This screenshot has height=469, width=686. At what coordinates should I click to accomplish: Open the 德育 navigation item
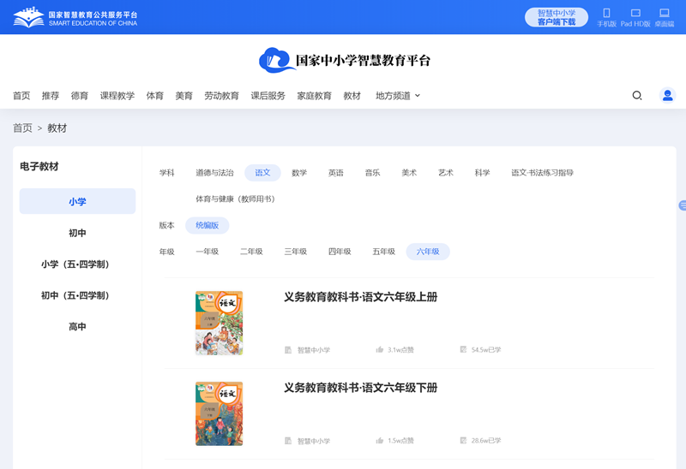click(x=80, y=96)
